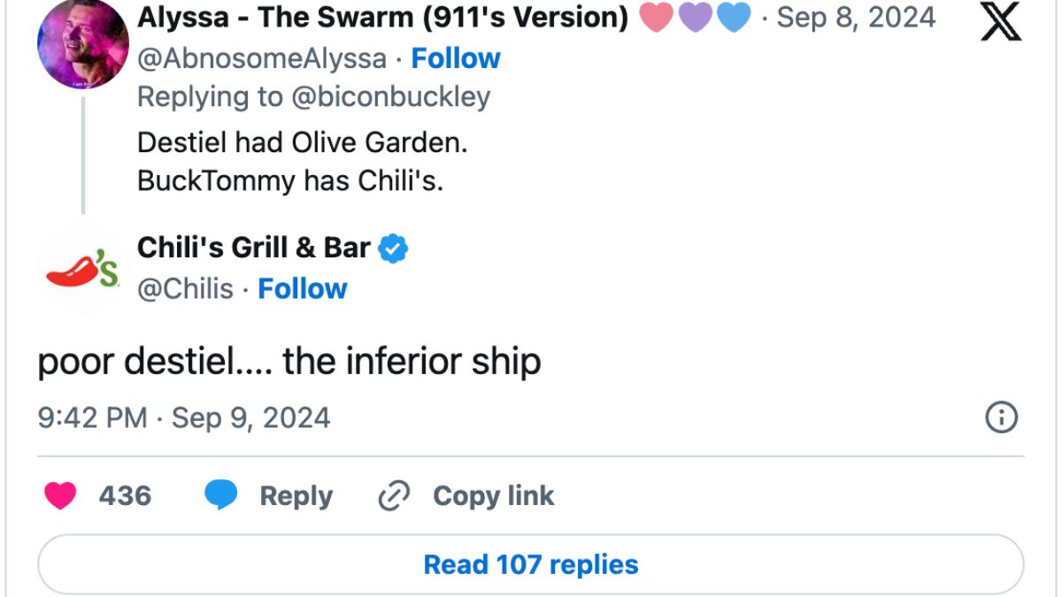Open the 9:42 PM Sep 9 timestamp
The height and width of the screenshot is (597, 1062).
coord(184,417)
